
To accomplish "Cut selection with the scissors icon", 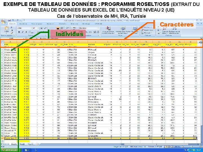I will (x=11, y=27).
